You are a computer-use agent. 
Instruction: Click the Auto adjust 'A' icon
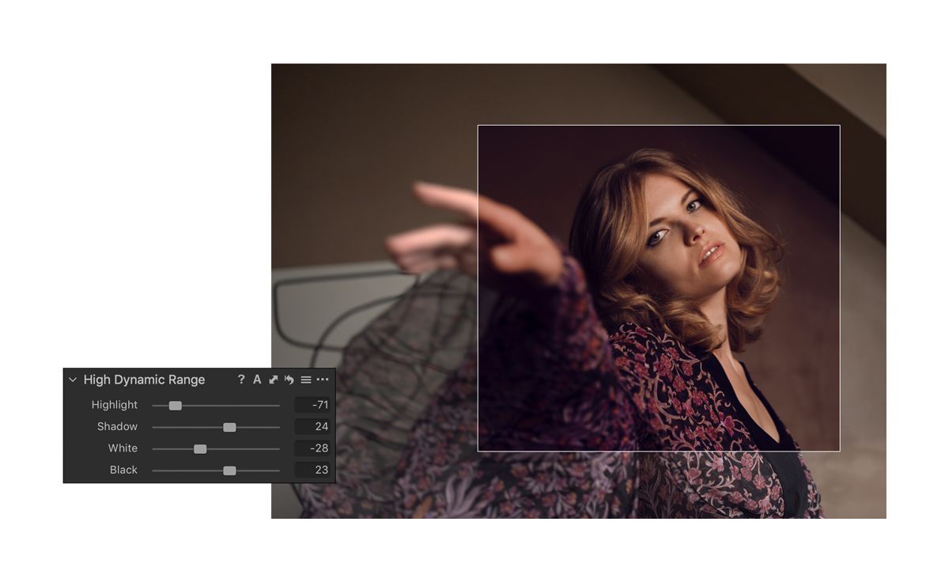point(257,380)
